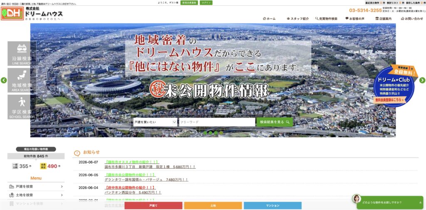Open 学区検索 school search tile
426x210 pixels.
click(x=22, y=107)
